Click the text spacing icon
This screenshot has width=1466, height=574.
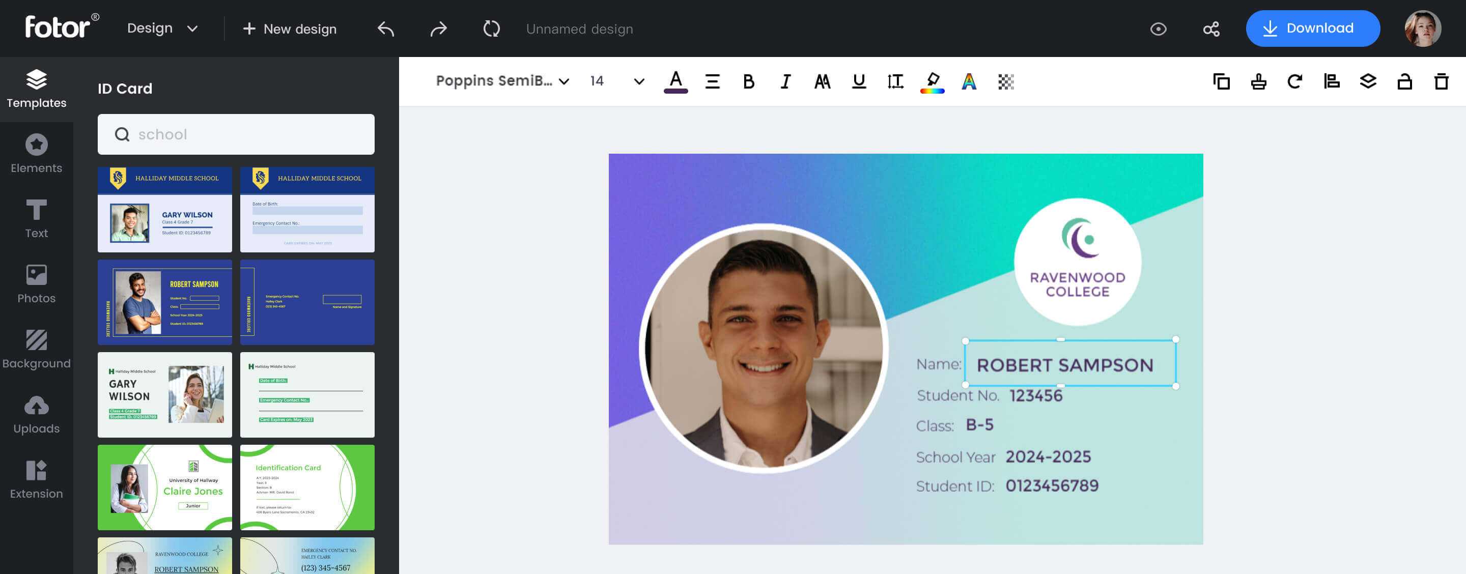(895, 81)
